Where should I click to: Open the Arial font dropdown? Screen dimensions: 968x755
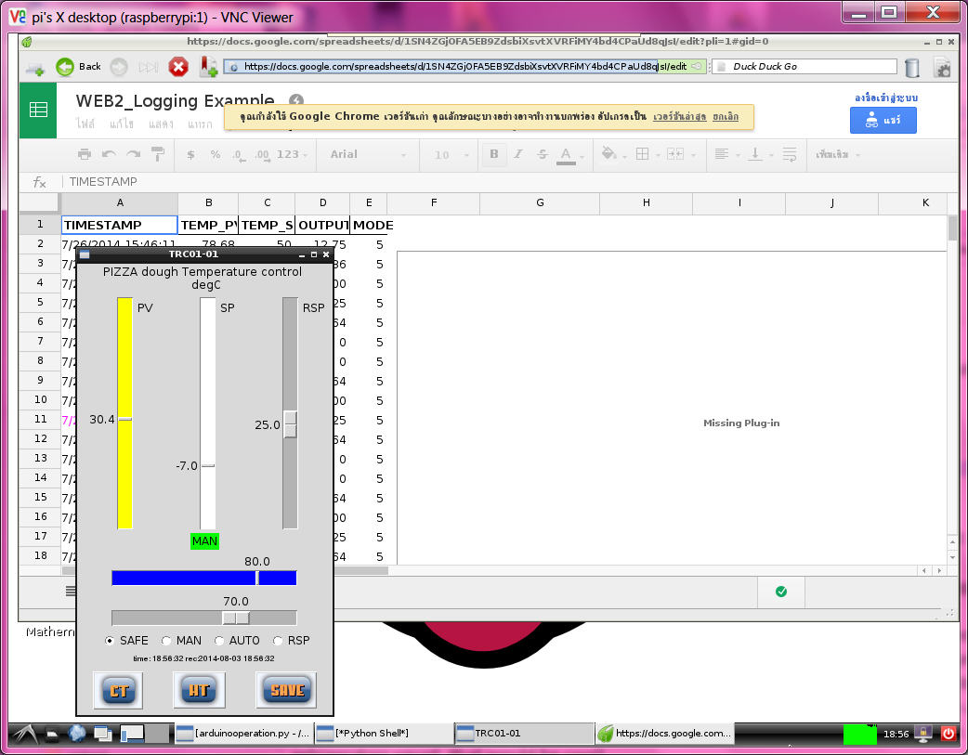pos(366,155)
